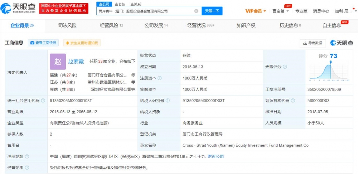
Task: Click the 工商注册号 value 350205200078569
Action: pos(324,89)
